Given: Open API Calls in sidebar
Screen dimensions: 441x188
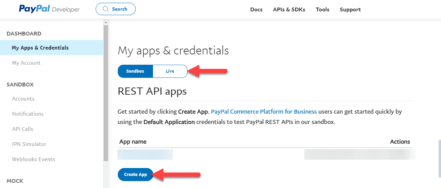Looking at the screenshot, I should tap(22, 129).
